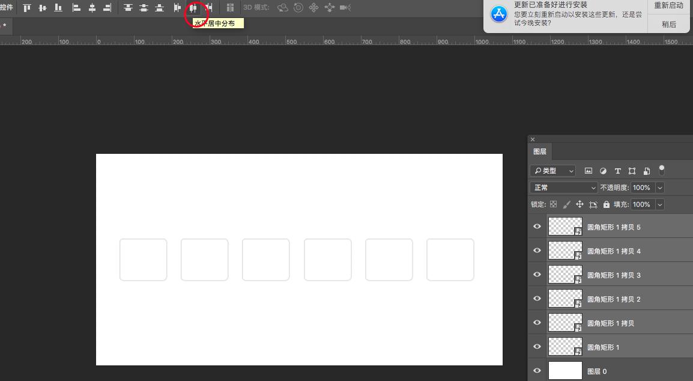Toggle visibility of 图层 0 layer
Screen dimensions: 693x381
point(537,371)
